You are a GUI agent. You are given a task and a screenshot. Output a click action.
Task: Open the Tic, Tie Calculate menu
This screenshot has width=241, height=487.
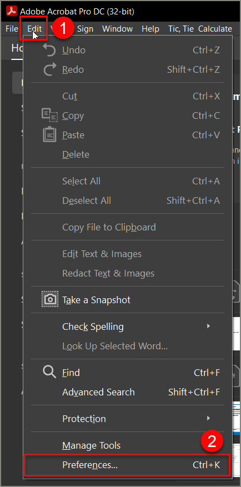click(200, 29)
